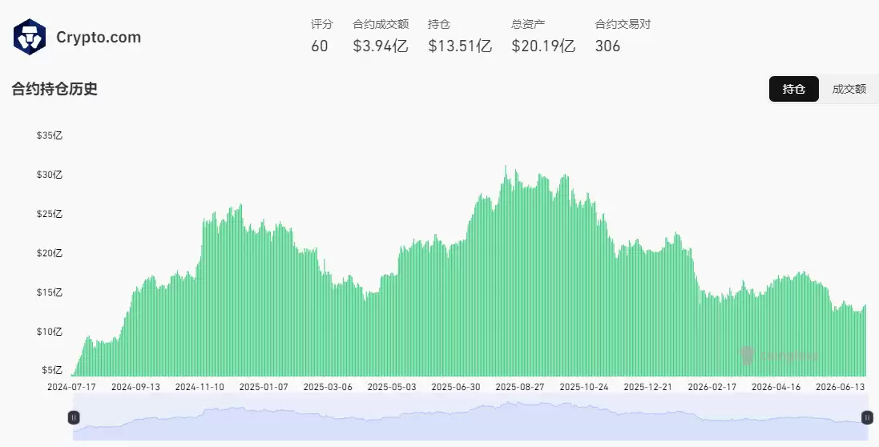Click the tallest bar peak near 2025-08-27
The width and height of the screenshot is (879, 447).
[506, 271]
